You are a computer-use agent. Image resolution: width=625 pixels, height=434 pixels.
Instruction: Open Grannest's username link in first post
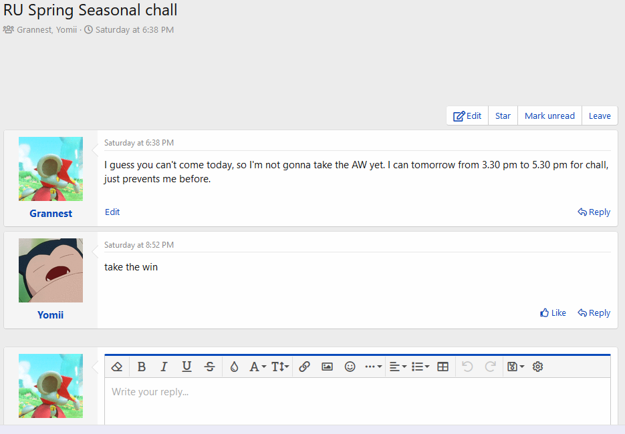coord(51,214)
